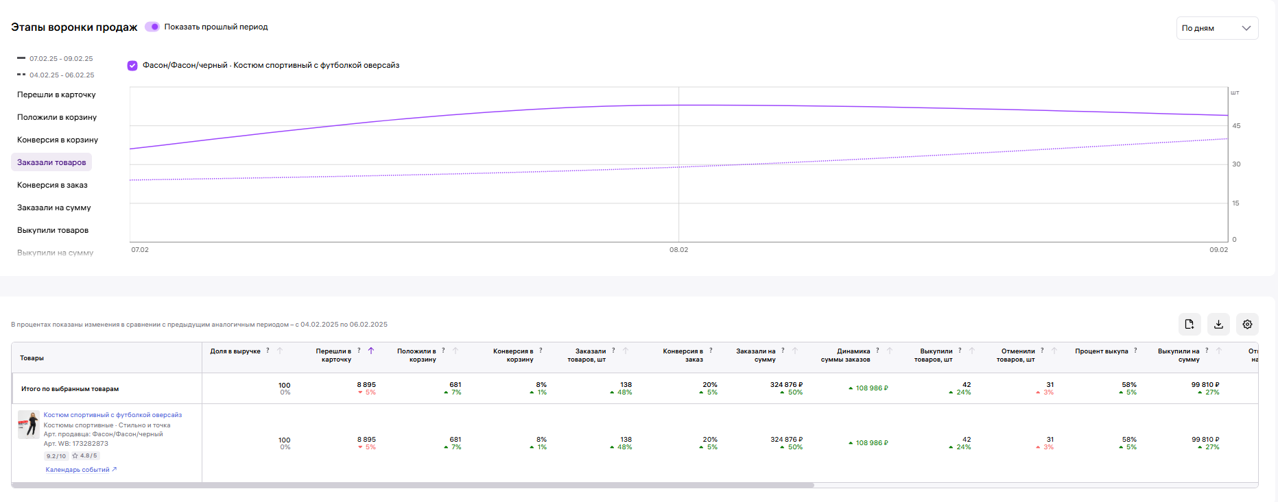
Task: Open the help icon beside Доля в выручке
Action: (268, 351)
